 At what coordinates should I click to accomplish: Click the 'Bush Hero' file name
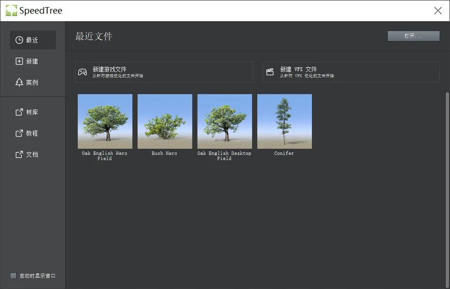(x=164, y=153)
